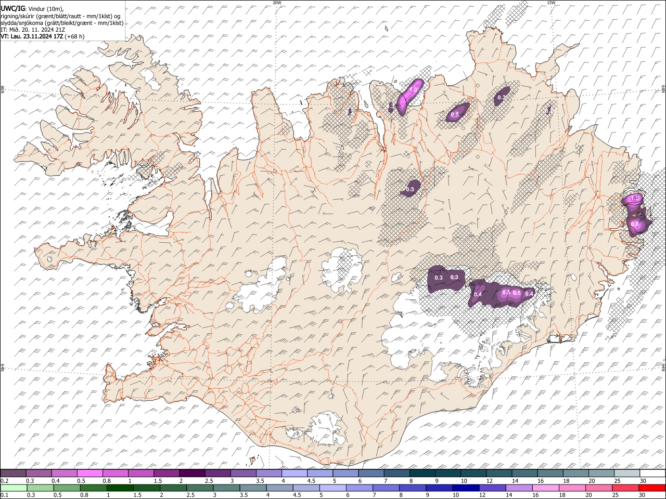666x499 pixels.
Task: Pick the 12 swatch in rain legend
Action: coord(492,488)
